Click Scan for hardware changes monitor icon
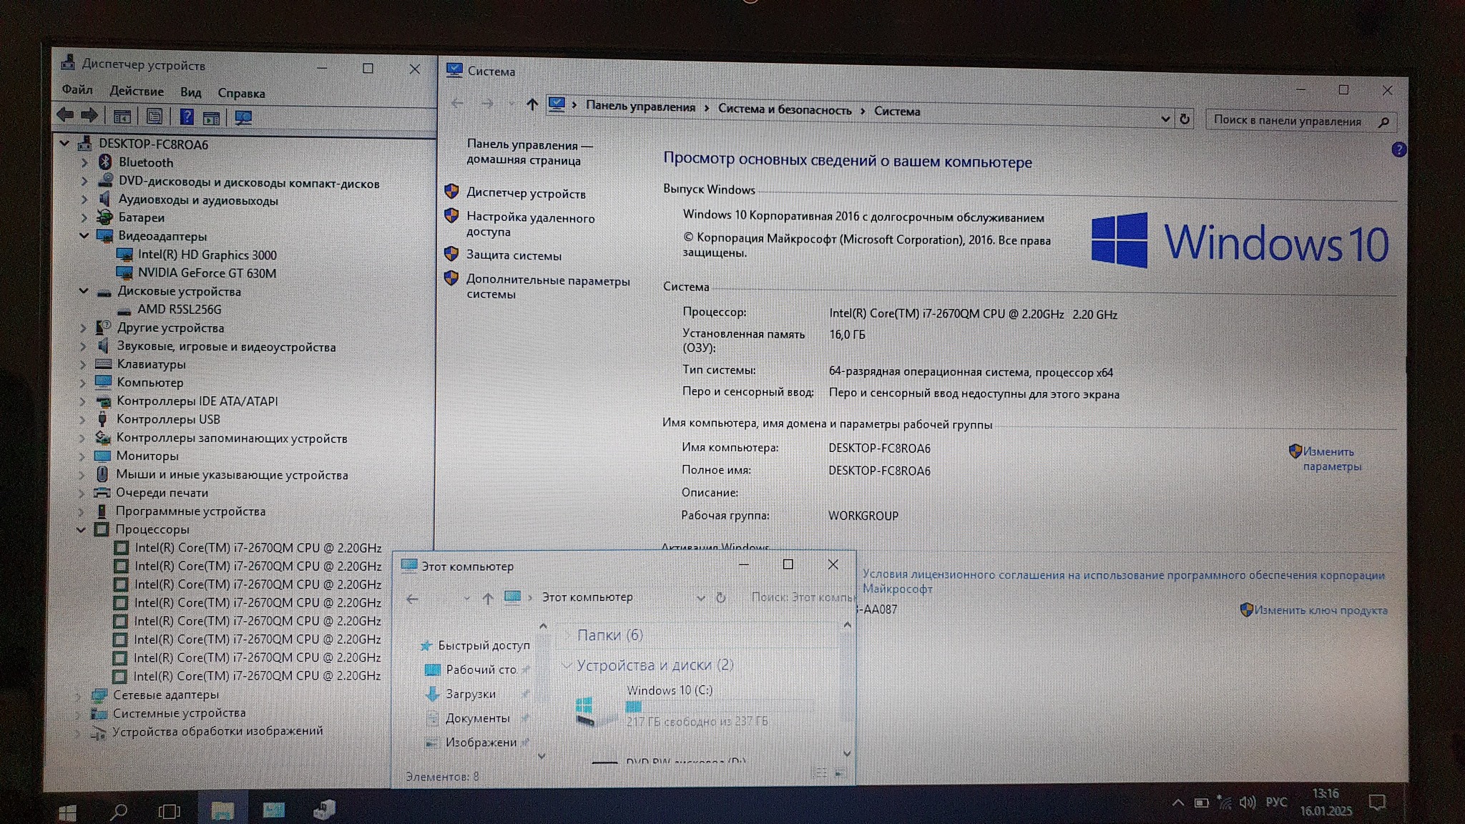1465x824 pixels. click(x=243, y=117)
